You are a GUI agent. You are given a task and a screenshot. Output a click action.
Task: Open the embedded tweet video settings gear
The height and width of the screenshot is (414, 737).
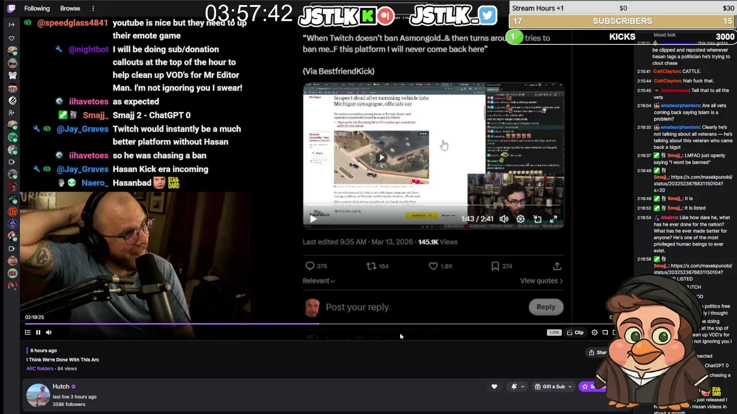521,219
